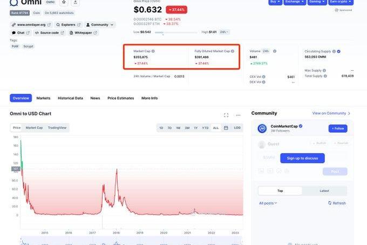367x245 pixels.
Task: Click Sign up to discuss button
Action: coord(302,158)
